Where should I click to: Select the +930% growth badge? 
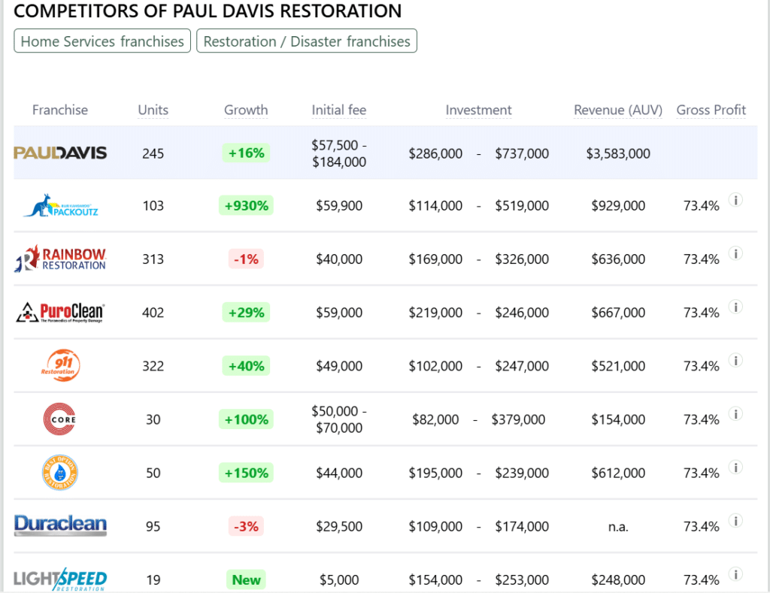click(x=246, y=206)
